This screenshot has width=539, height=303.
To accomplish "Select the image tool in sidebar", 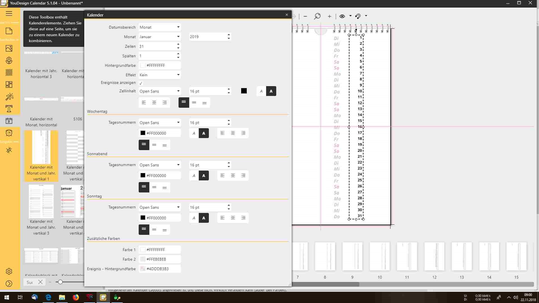I will (9, 48).
